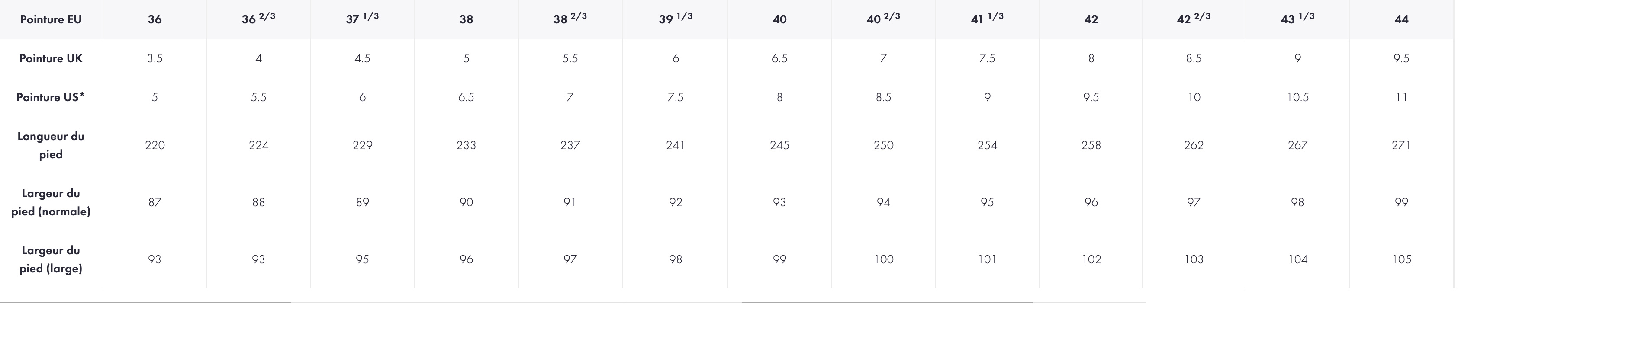This screenshot has height=345, width=1632.
Task: Select the foot length value 271
Action: (1401, 146)
